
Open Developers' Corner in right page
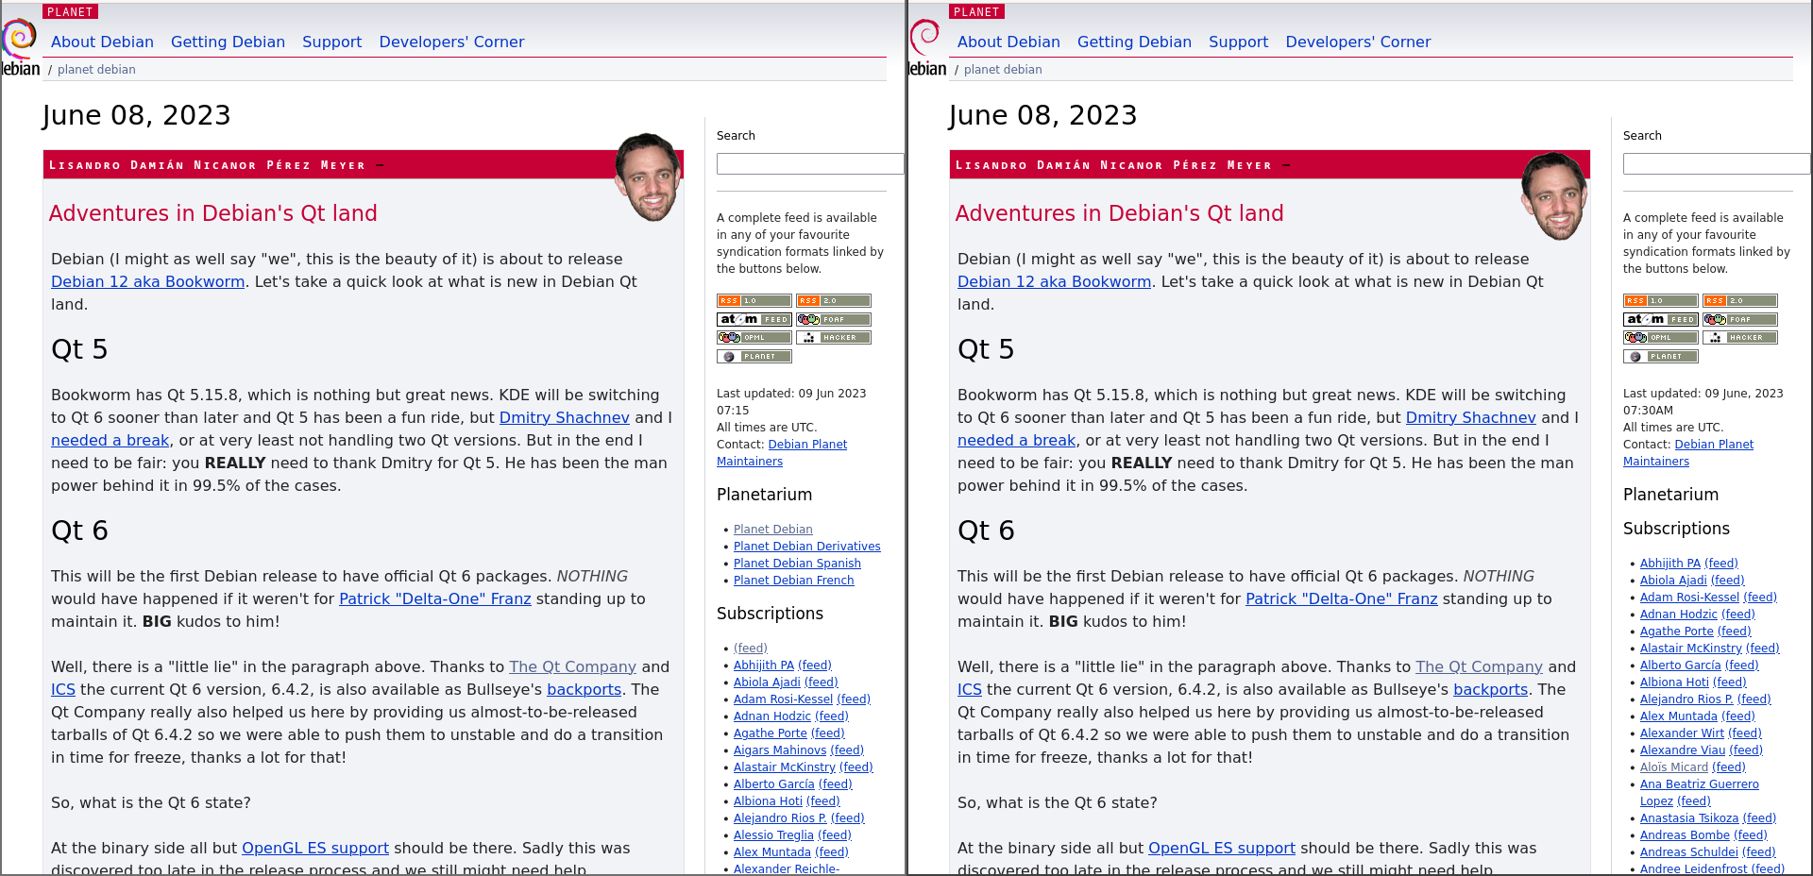1358,42
